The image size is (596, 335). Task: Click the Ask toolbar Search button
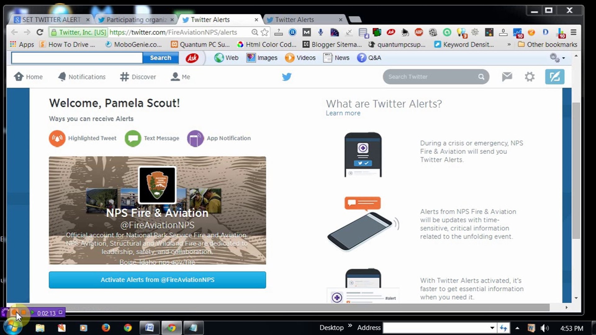(x=160, y=58)
